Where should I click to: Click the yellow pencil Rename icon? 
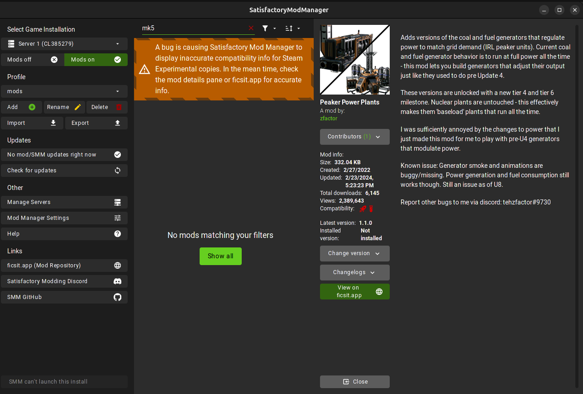[78, 107]
